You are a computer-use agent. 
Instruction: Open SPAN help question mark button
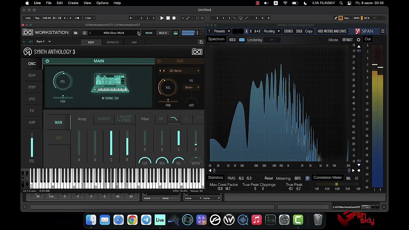pos(209,31)
